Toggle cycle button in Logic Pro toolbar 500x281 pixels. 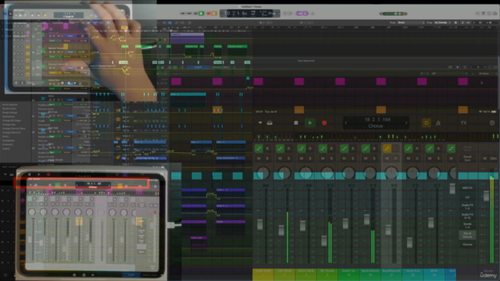pyautogui.click(x=214, y=13)
